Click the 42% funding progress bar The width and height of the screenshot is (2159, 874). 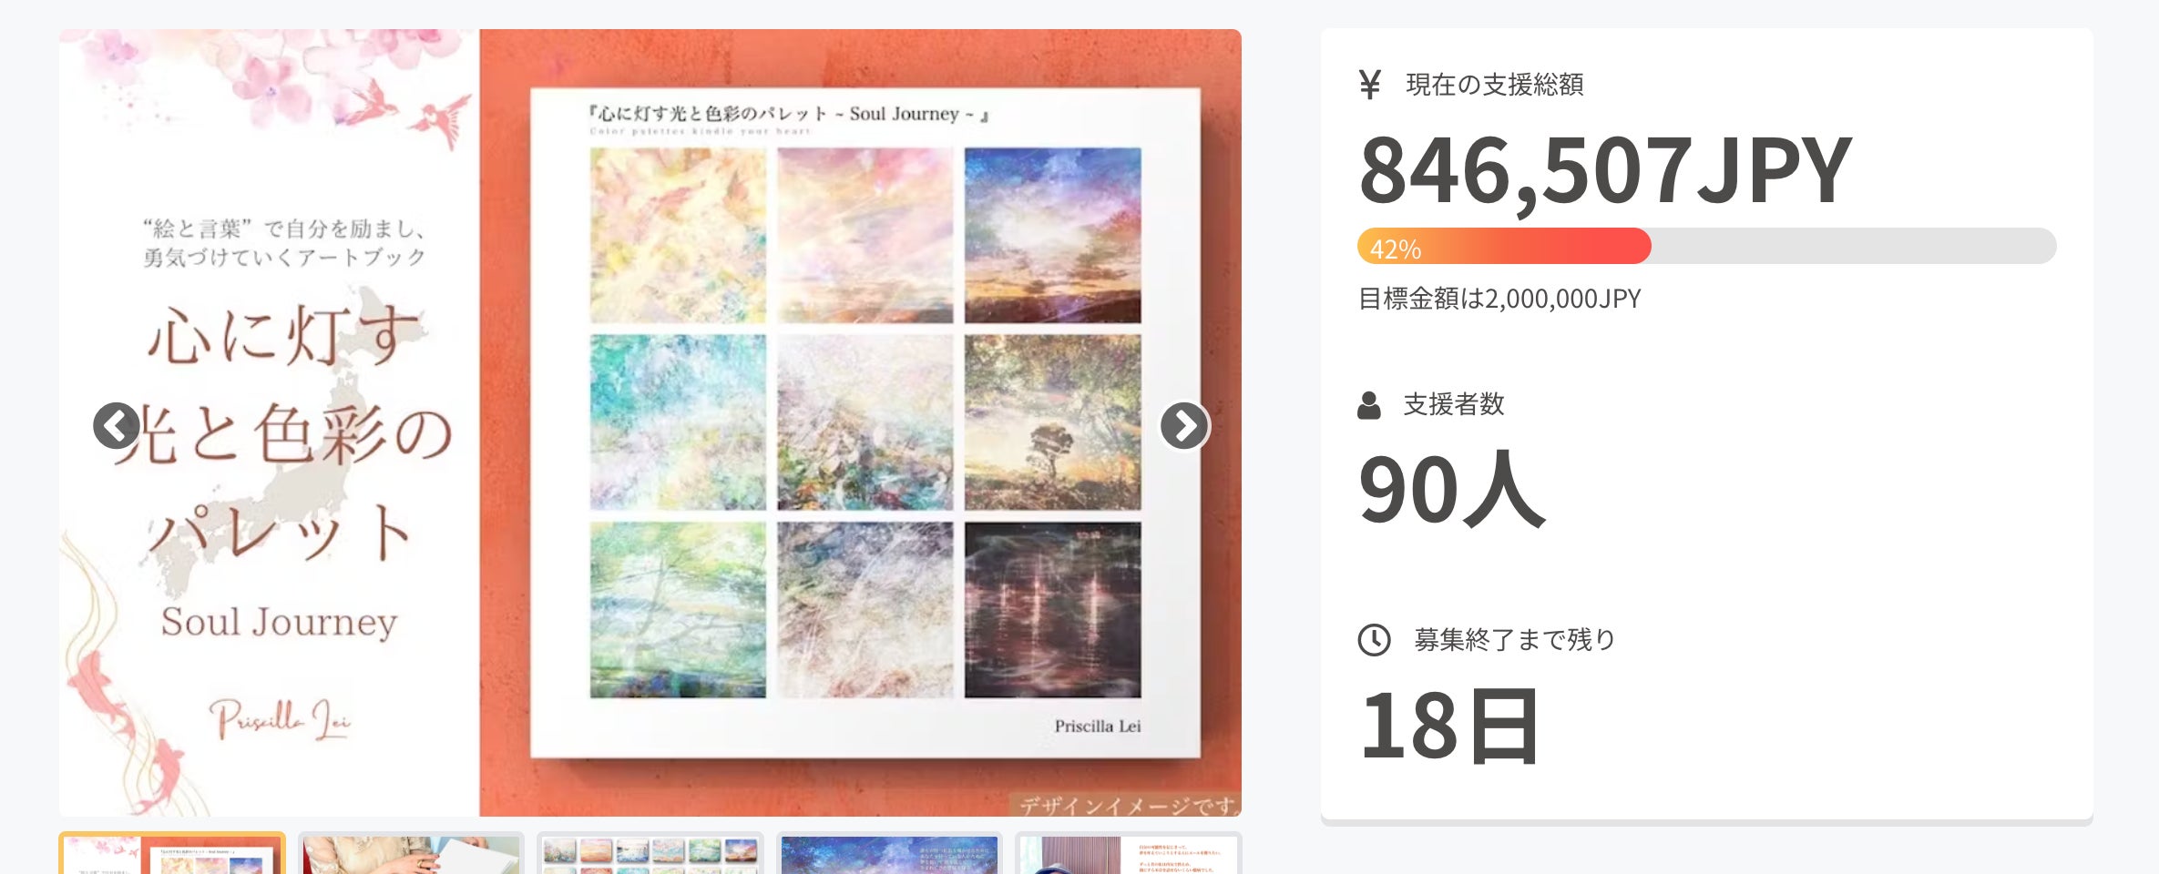1706,246
